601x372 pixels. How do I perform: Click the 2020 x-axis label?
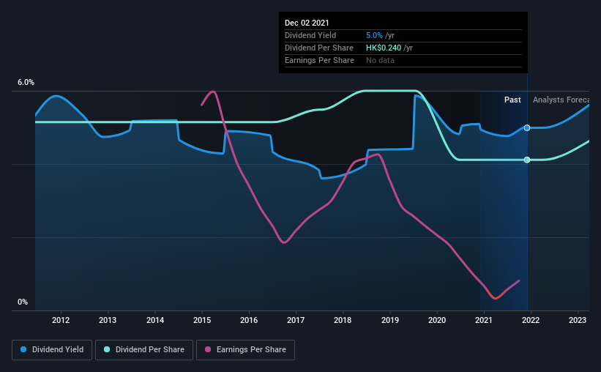(437, 320)
